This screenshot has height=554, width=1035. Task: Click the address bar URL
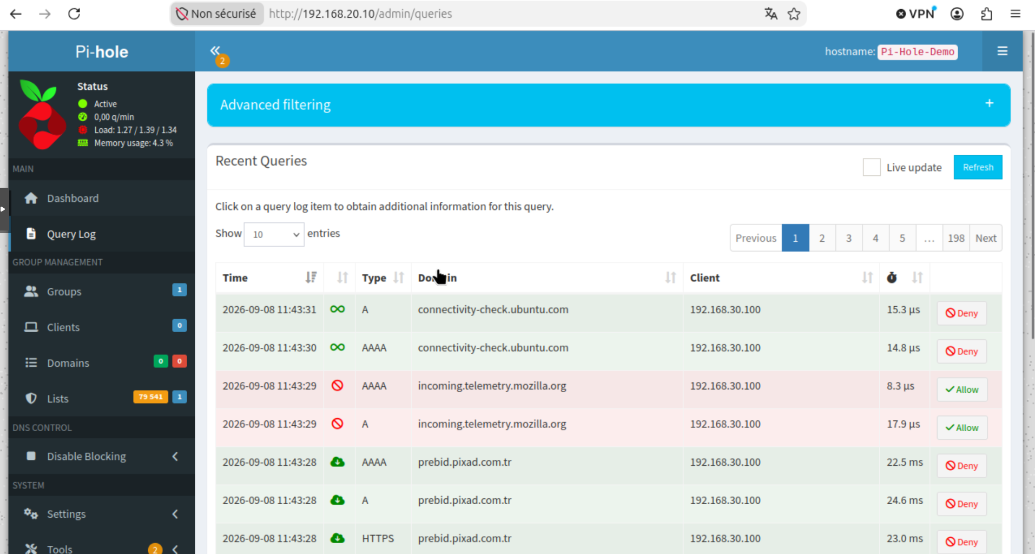360,14
